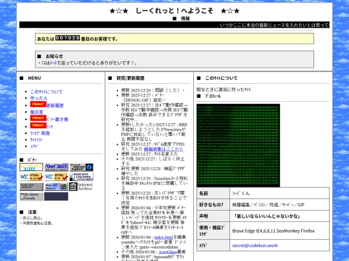Click the Made with Windows badge
Viewport: 349px width, 261px height.
coord(56,187)
